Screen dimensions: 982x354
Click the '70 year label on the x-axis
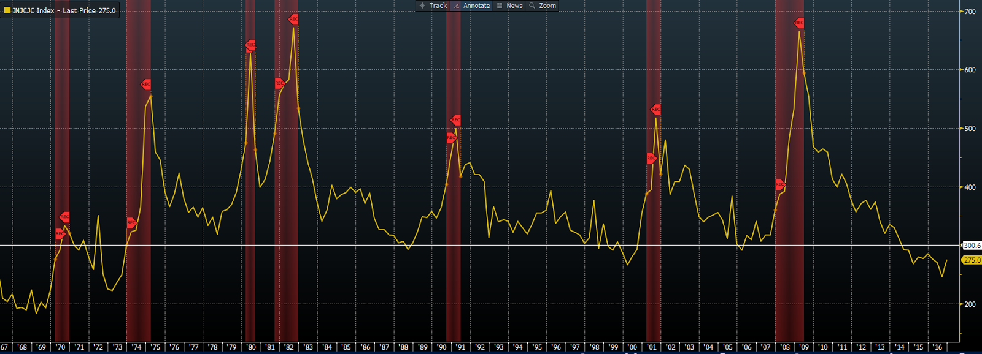[x=60, y=347]
